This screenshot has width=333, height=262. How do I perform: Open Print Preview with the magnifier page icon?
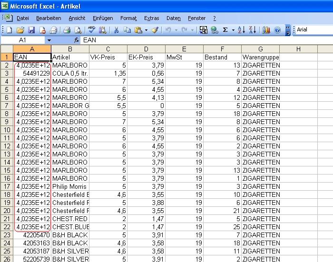tap(78, 30)
